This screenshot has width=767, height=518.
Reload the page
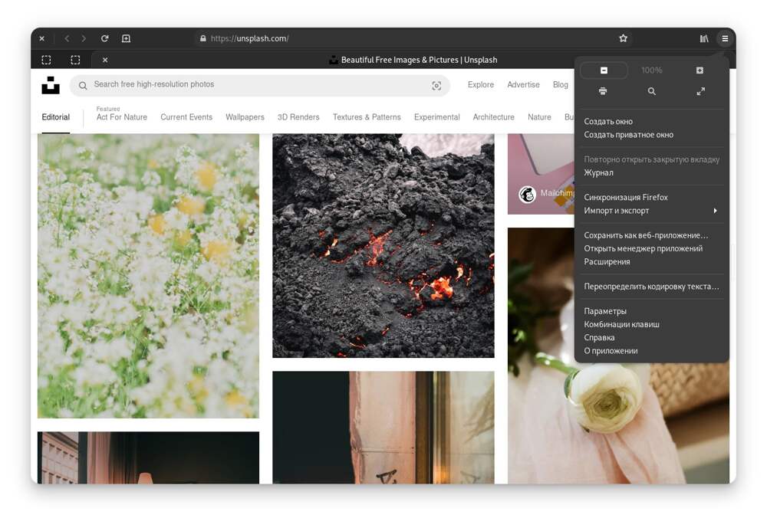pos(104,38)
